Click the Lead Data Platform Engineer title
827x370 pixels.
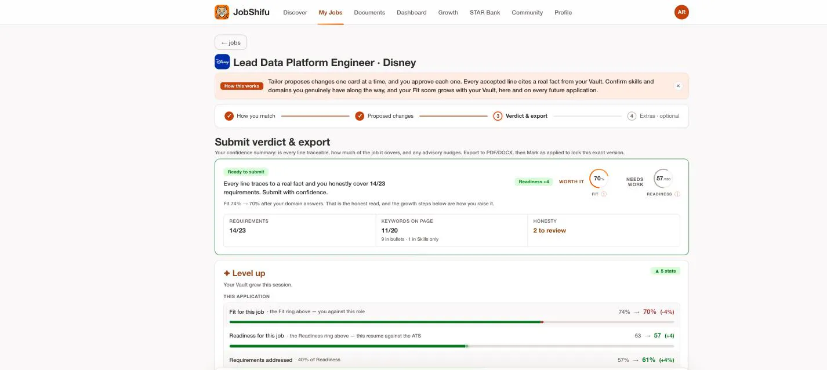coord(325,63)
